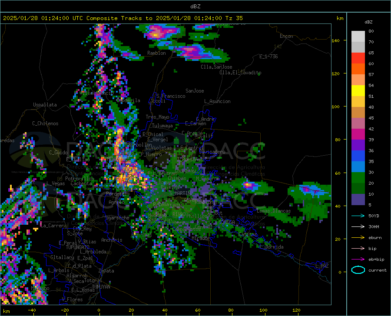Click the 'E_Carmen' map label
This screenshot has width=391, height=316.
click(x=196, y=123)
